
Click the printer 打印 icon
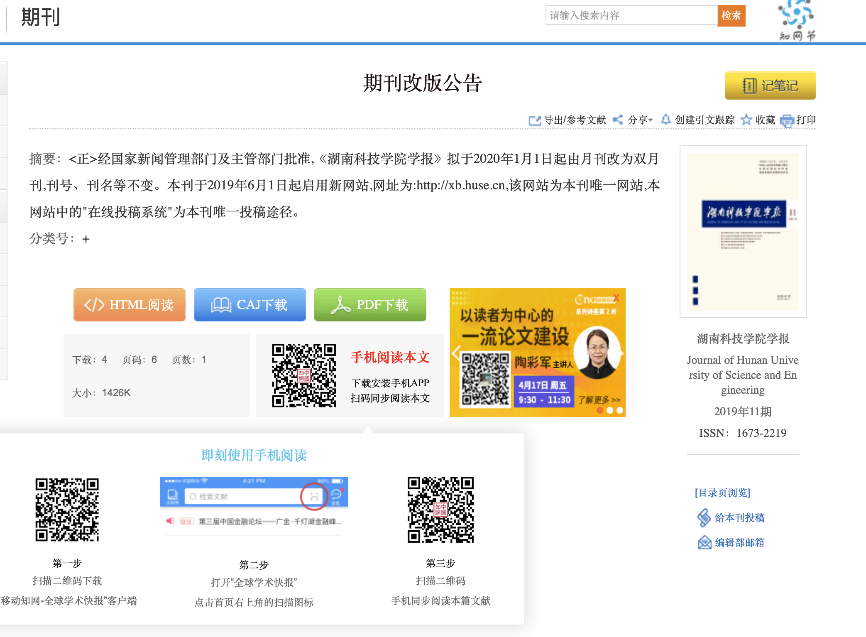786,121
